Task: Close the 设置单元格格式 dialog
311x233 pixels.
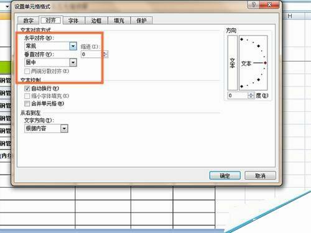Action: pyautogui.click(x=269, y=4)
